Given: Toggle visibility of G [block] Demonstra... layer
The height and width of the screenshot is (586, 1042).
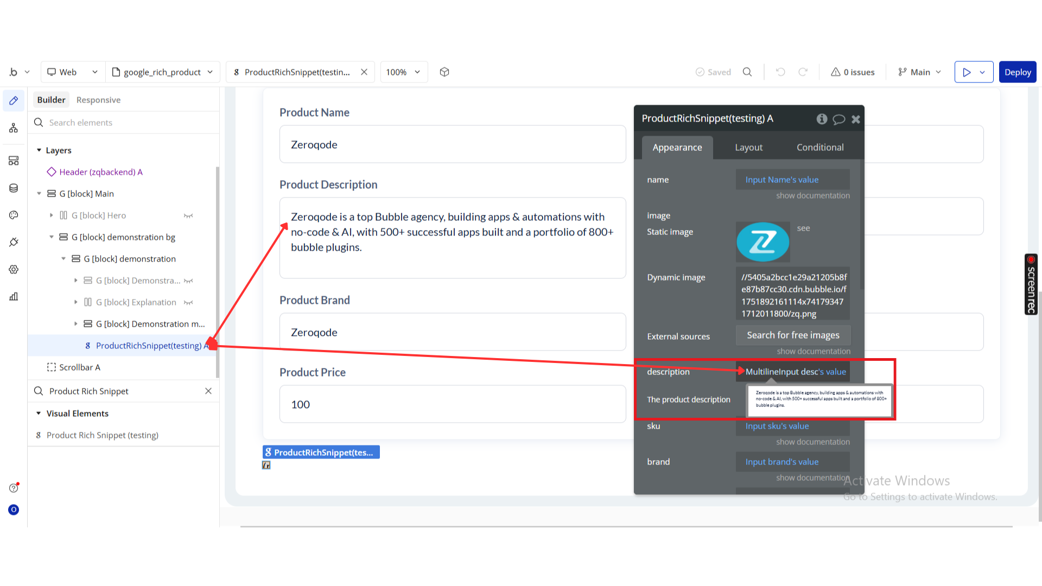Looking at the screenshot, I should pyautogui.click(x=188, y=281).
